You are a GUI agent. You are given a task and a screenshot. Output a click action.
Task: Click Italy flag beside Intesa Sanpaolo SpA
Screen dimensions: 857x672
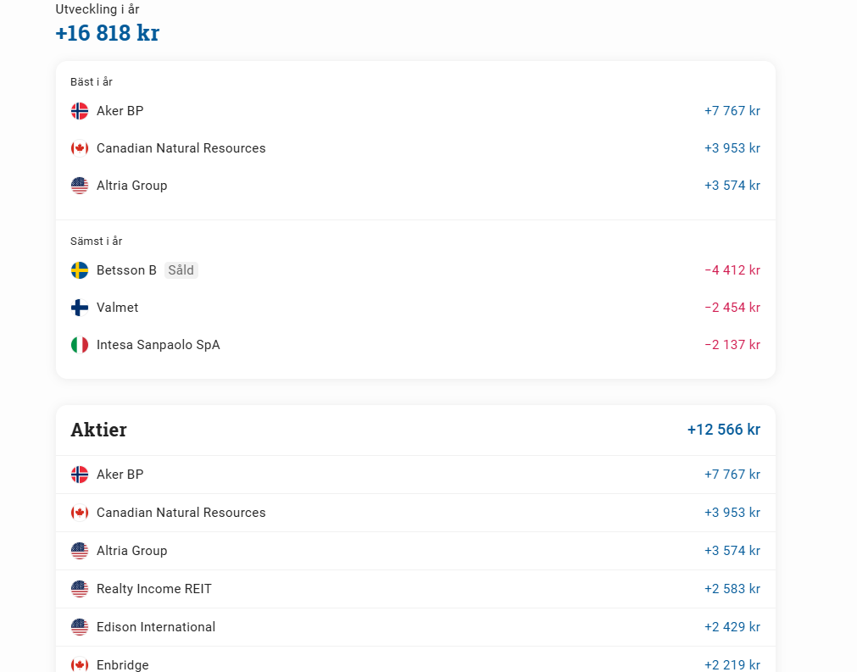(x=79, y=345)
